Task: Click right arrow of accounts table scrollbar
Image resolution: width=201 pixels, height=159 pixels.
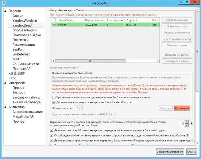Action: [x=158, y=61]
